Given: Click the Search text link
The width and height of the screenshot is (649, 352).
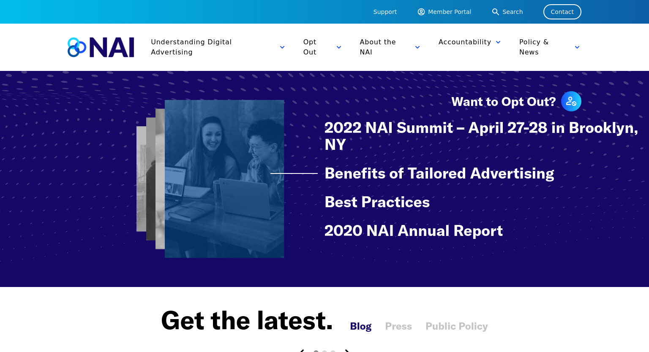Looking at the screenshot, I should pos(513,12).
